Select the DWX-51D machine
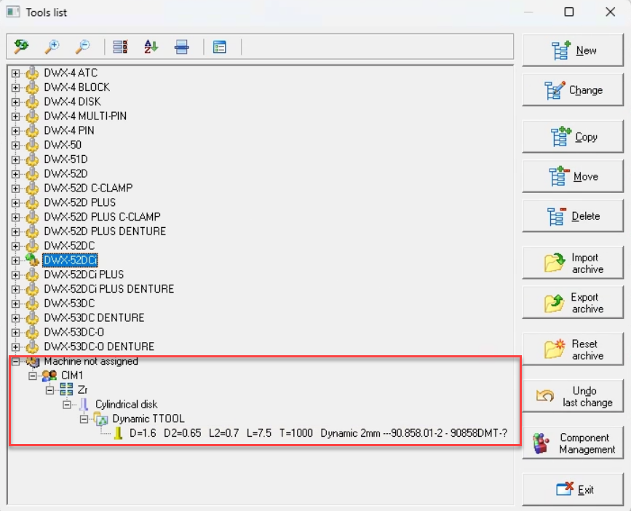This screenshot has width=631, height=511. pyautogui.click(x=66, y=159)
